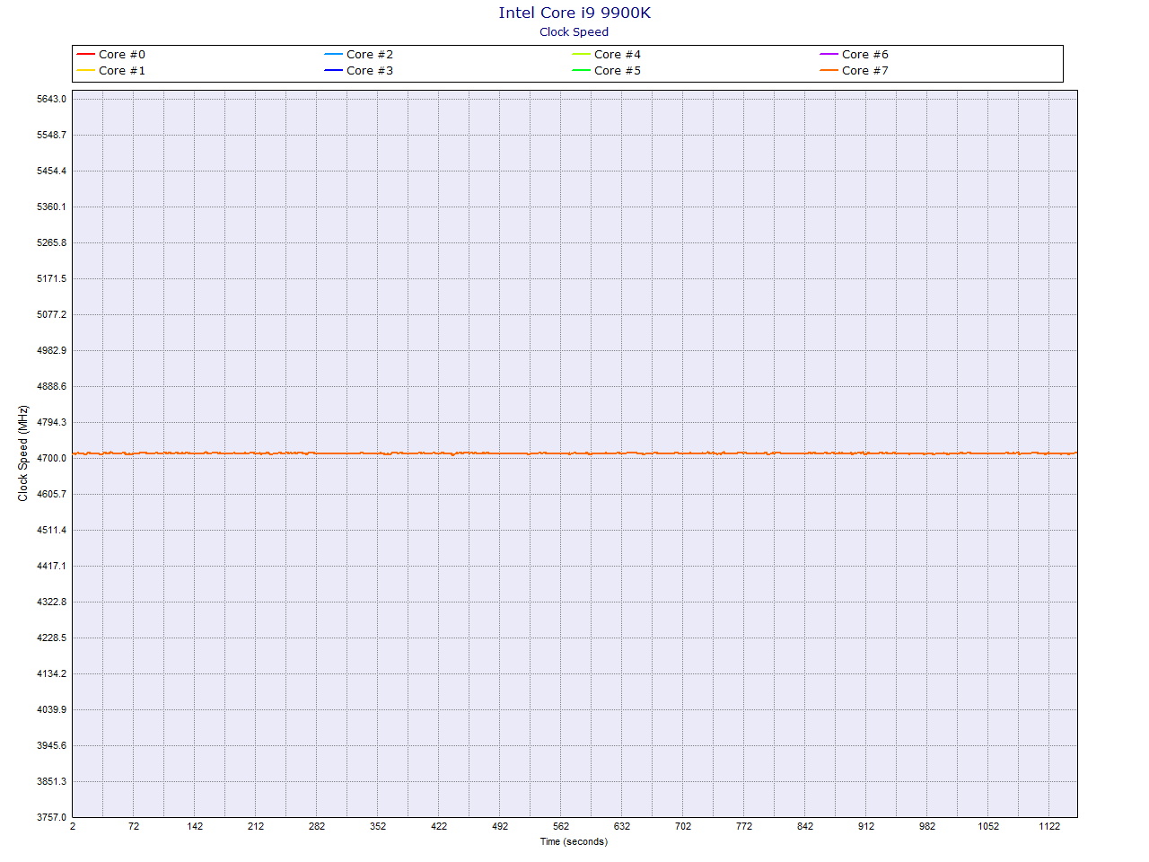1149x862 pixels.
Task: Click the Core #4 legend entry
Action: point(607,55)
